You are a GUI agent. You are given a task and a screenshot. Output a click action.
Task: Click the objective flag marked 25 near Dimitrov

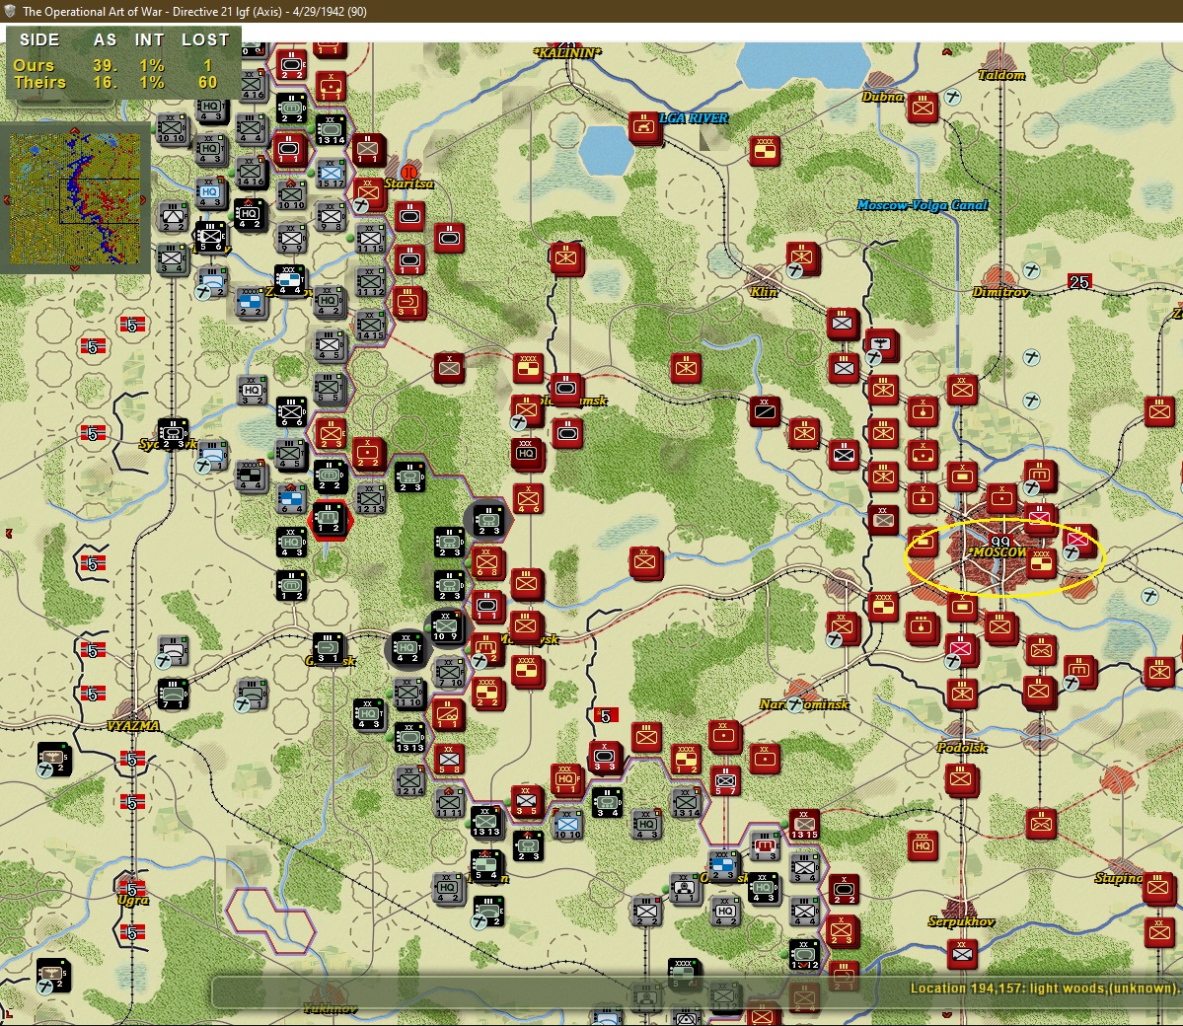[1079, 282]
